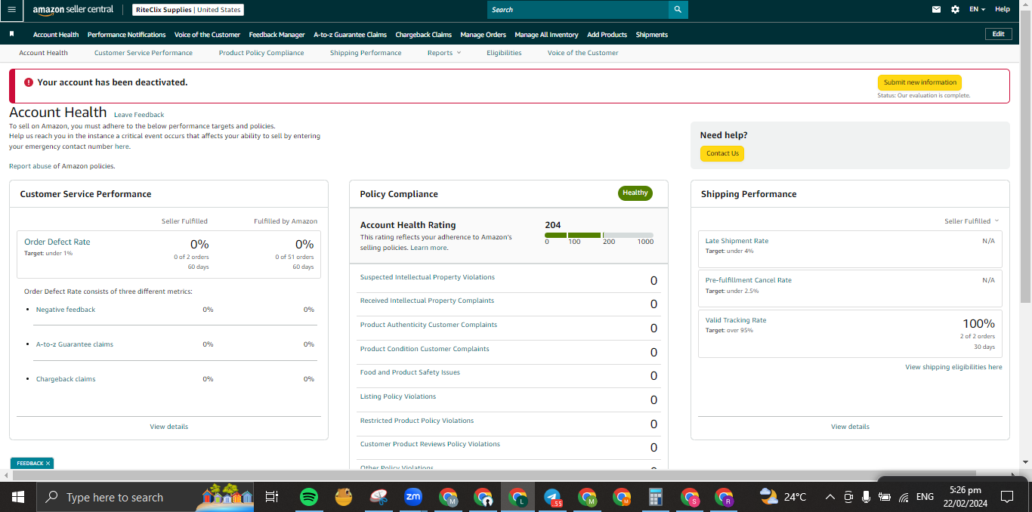Click the red deactivation alert icon
The width and height of the screenshot is (1032, 512).
click(29, 82)
